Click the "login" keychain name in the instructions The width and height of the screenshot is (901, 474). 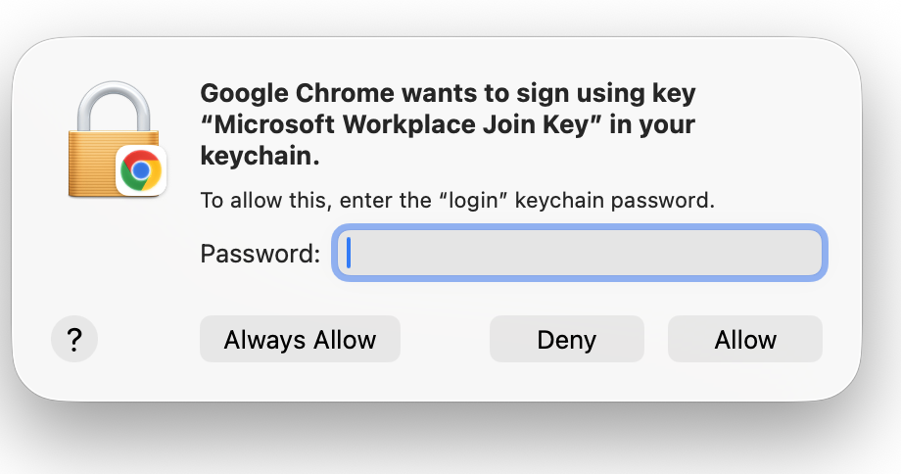coord(473,201)
